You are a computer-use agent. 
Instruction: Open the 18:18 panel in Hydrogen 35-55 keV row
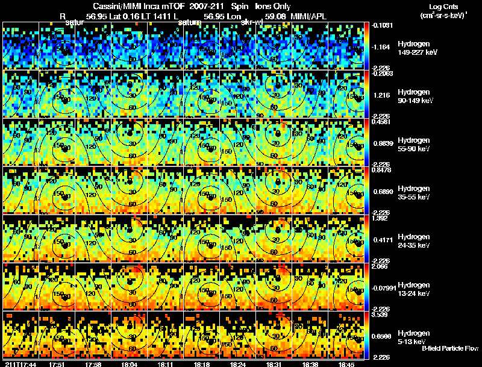pyautogui.click(x=202, y=190)
